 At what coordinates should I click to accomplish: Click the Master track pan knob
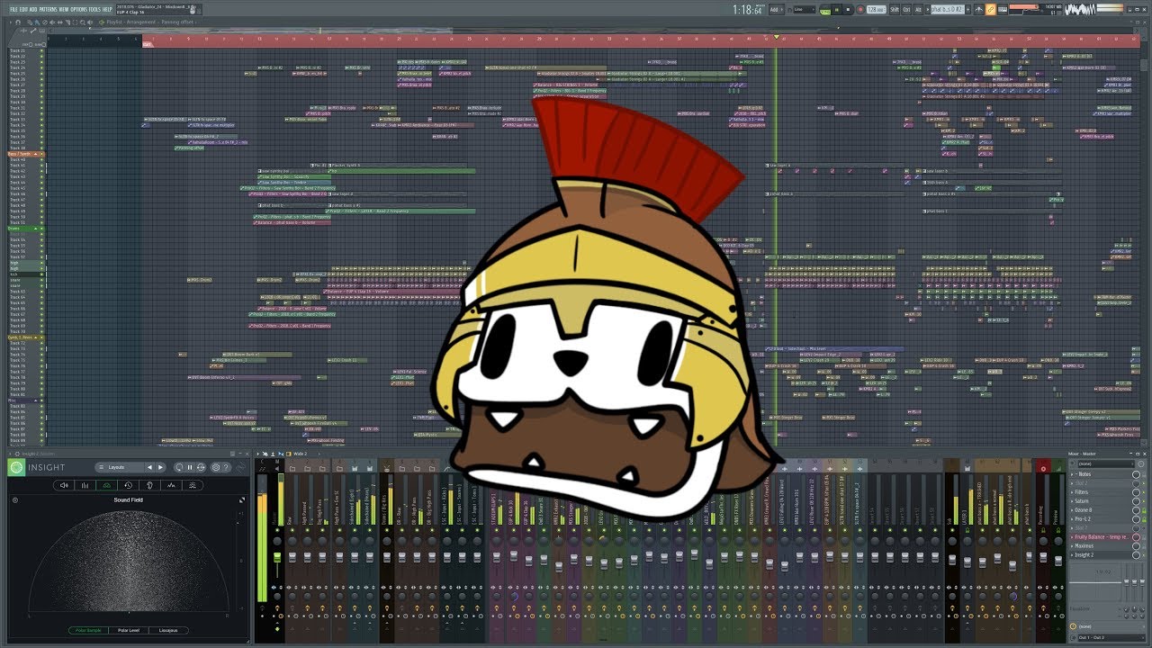tap(277, 541)
